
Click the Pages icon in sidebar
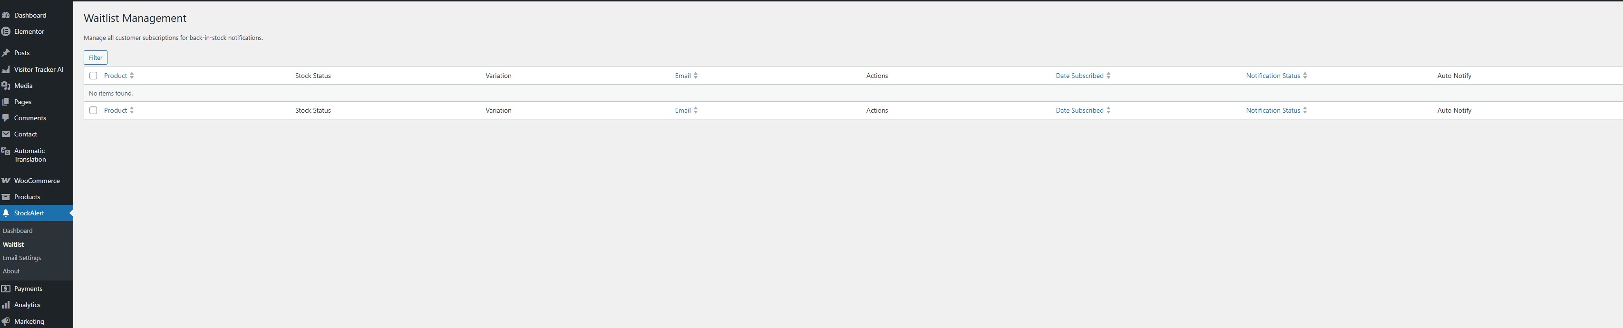click(6, 102)
